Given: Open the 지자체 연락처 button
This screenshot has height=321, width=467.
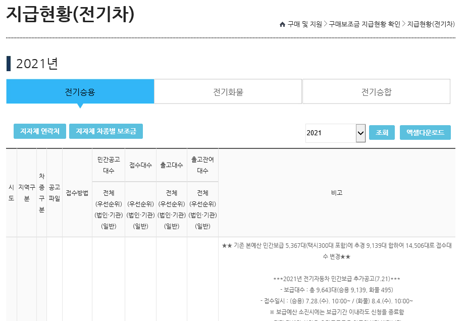Looking at the screenshot, I should 40,131.
